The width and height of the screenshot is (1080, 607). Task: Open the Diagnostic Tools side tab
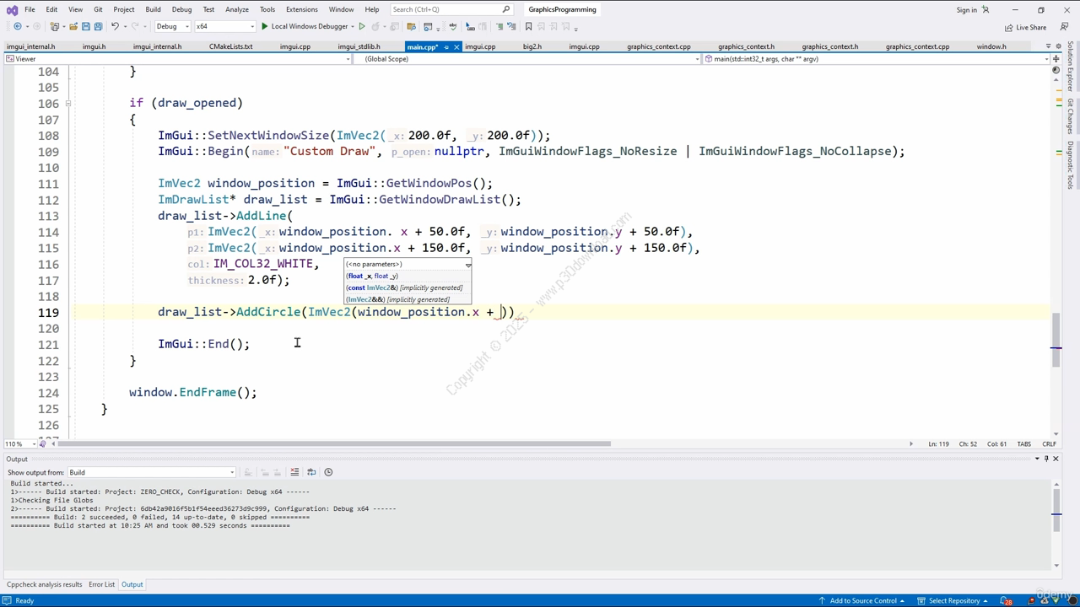[1070, 164]
